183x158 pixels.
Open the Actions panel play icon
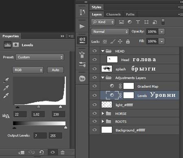pyautogui.click(x=82, y=26)
